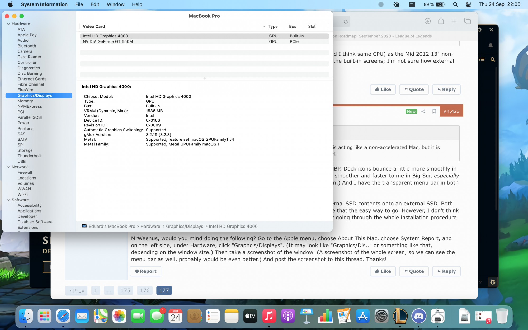The width and height of the screenshot is (528, 330).
Task: Click Quote on bottom forum post
Action: coord(414,271)
